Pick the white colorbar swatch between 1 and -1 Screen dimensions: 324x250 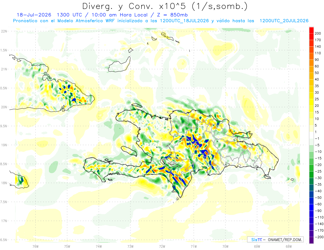tap(311, 135)
